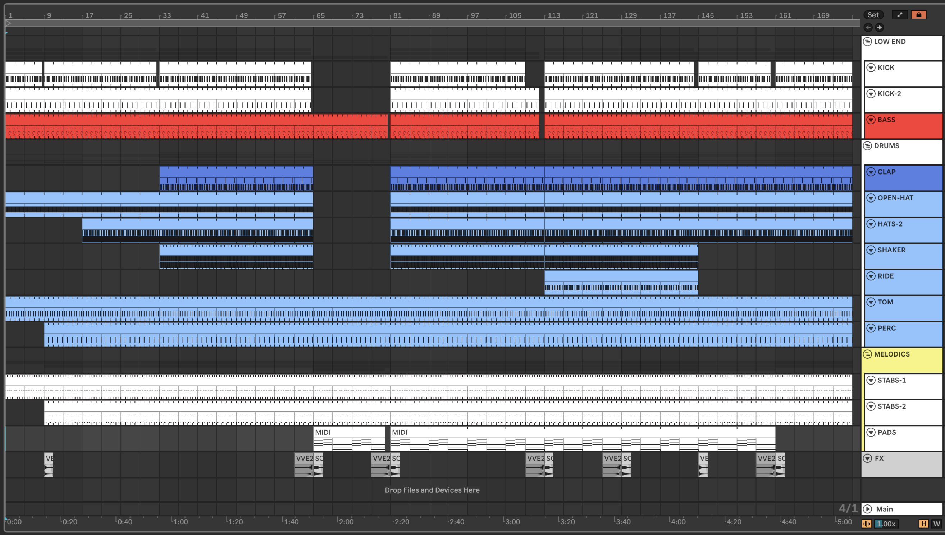Toggle the optimize height H button
945x535 pixels.
coord(923,524)
